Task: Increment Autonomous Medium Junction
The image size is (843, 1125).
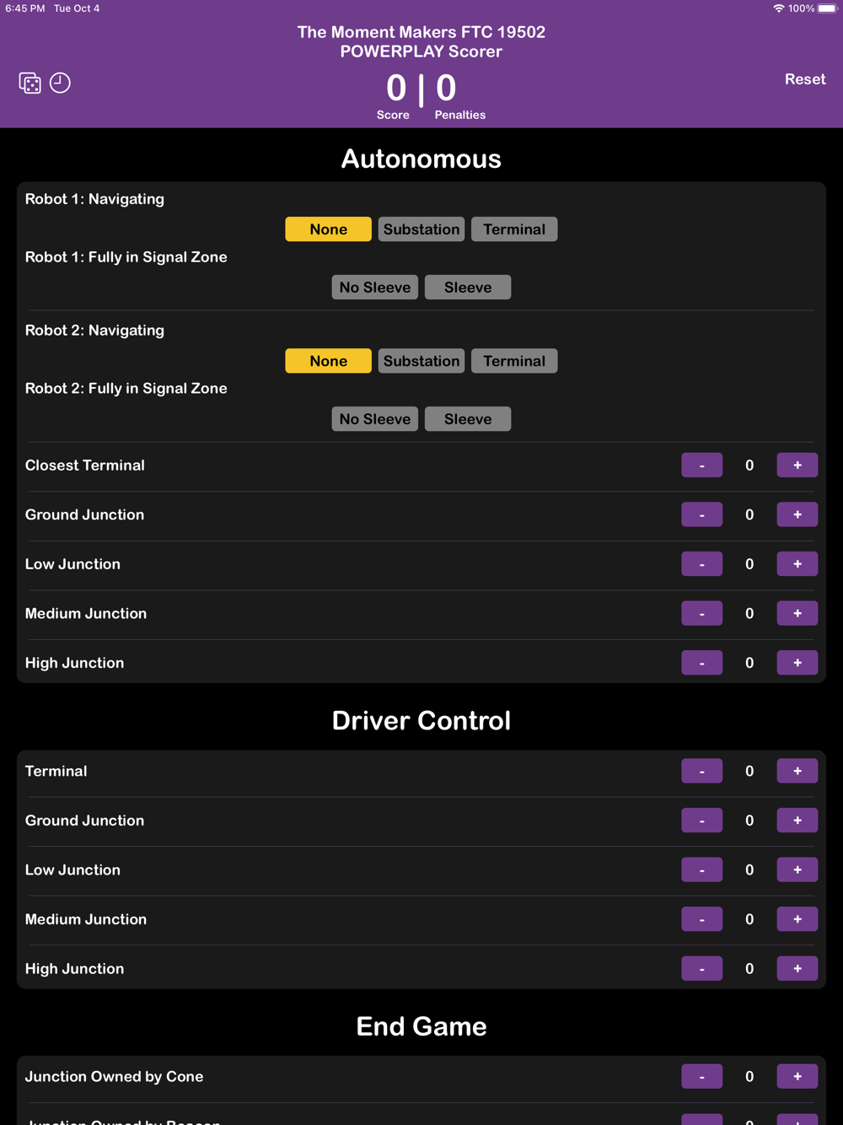Action: click(797, 614)
